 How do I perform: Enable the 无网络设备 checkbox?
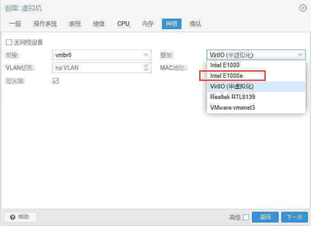[x=9, y=42]
